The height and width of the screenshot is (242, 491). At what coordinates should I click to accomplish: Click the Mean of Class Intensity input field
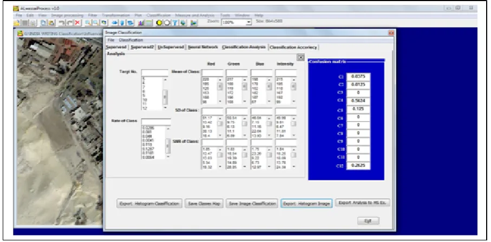point(286,72)
